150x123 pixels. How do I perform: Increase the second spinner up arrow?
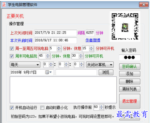pyautogui.click(x=81, y=63)
